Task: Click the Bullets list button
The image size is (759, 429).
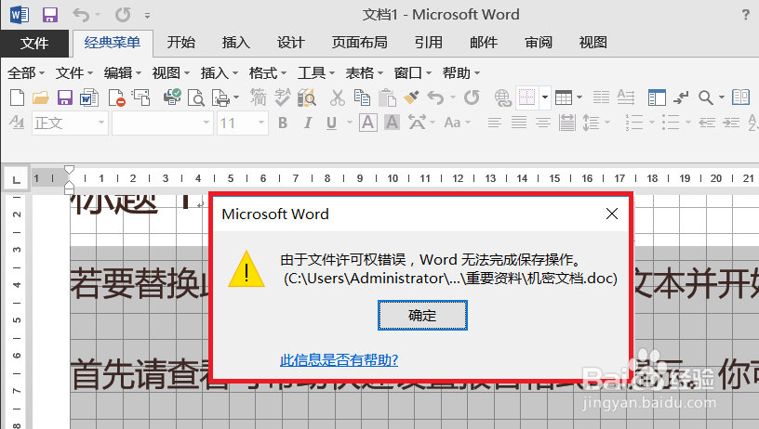Action: click(x=671, y=123)
